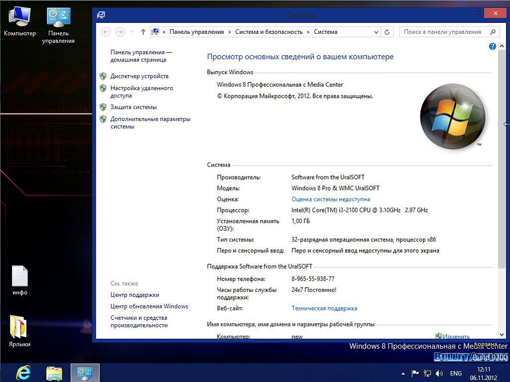Click the heading Просмотр основных сведений
The height and width of the screenshot is (382, 510).
pyautogui.click(x=300, y=57)
